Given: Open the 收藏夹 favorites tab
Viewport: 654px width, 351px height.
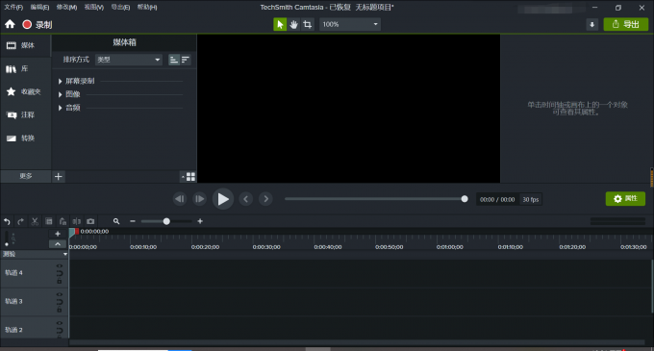Looking at the screenshot, I should [x=25, y=91].
